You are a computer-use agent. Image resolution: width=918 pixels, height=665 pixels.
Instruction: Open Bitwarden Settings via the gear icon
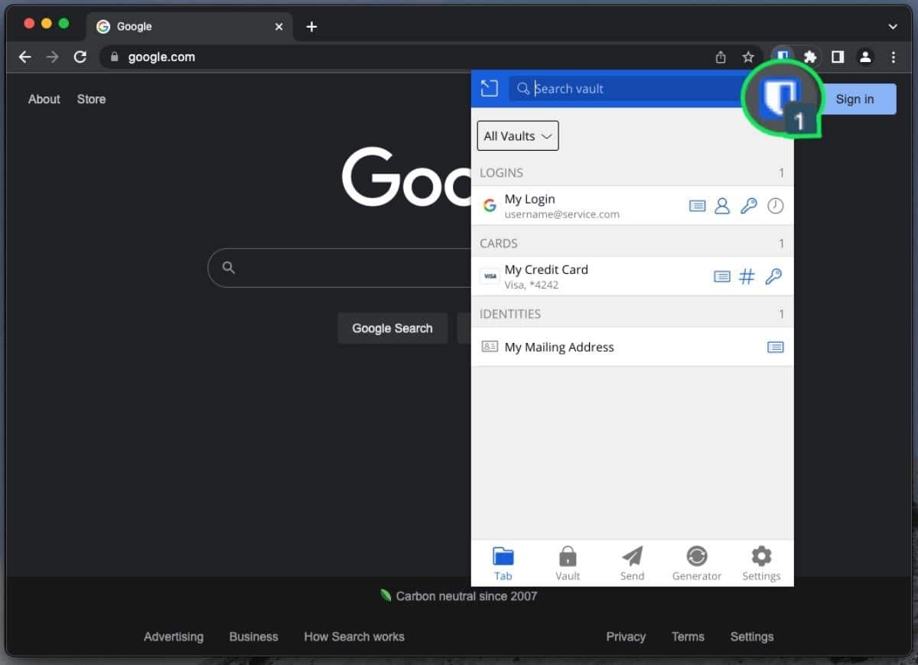click(760, 562)
